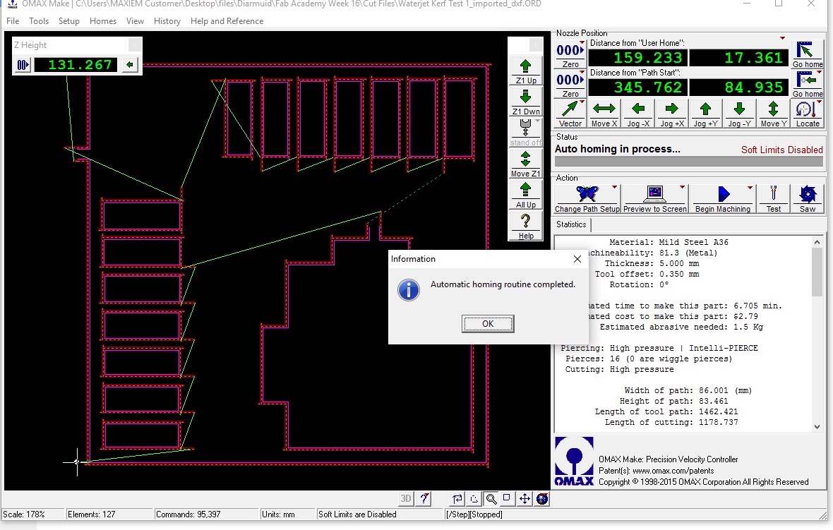Click the Z Height value field 131.267
Screen dimensions: 833x530
[x=76, y=65]
